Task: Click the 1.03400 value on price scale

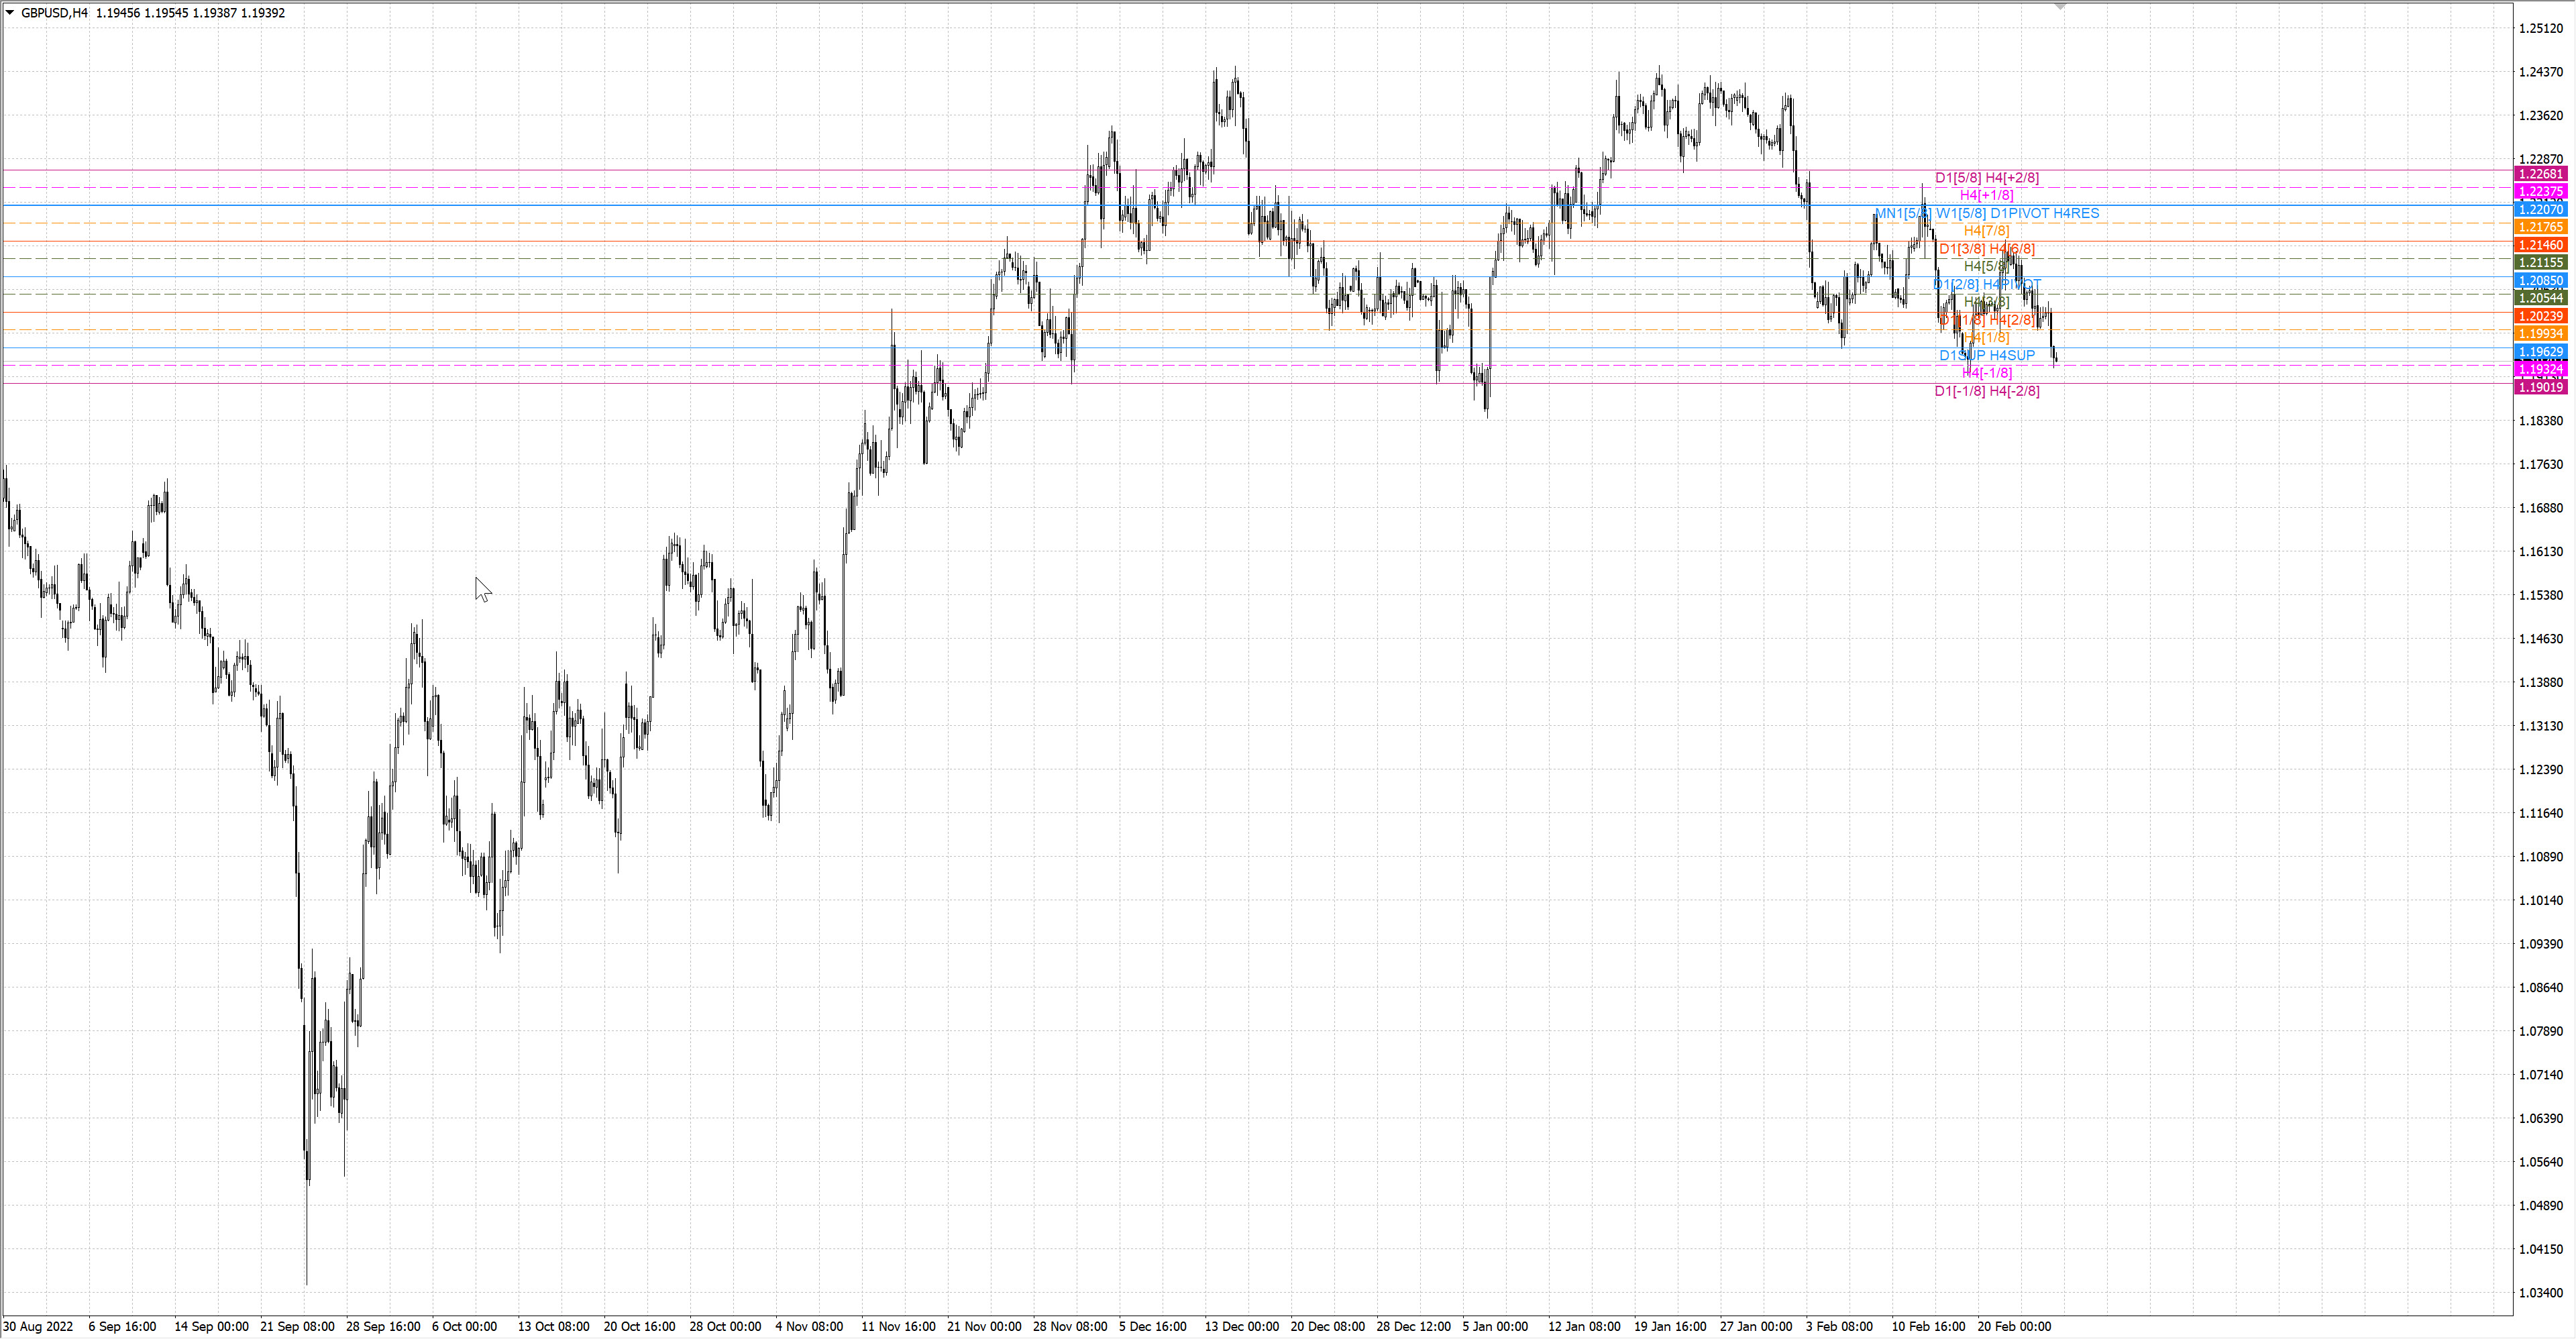Action: [2540, 1293]
